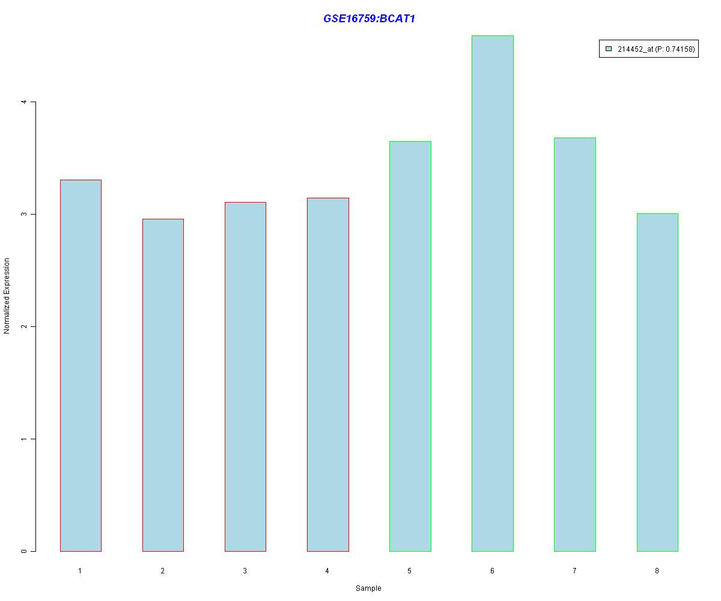The height and width of the screenshot is (601, 721).
Task: Select the bar for sample 4
Action: pyautogui.click(x=328, y=374)
